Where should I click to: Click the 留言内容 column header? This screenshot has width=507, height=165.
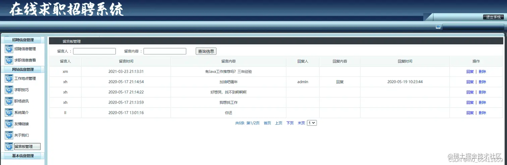228,61
